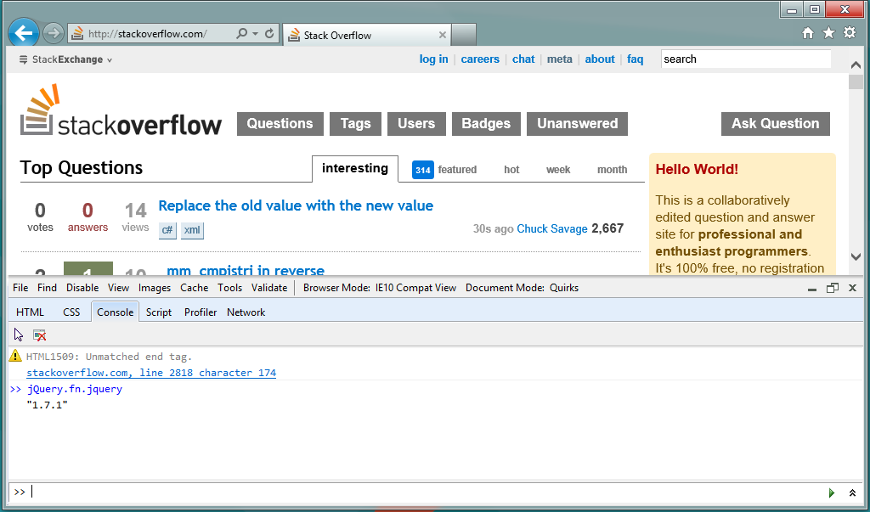Open the Document Mode: Quirks menu
Screen dimensions: 870x512
click(x=523, y=287)
